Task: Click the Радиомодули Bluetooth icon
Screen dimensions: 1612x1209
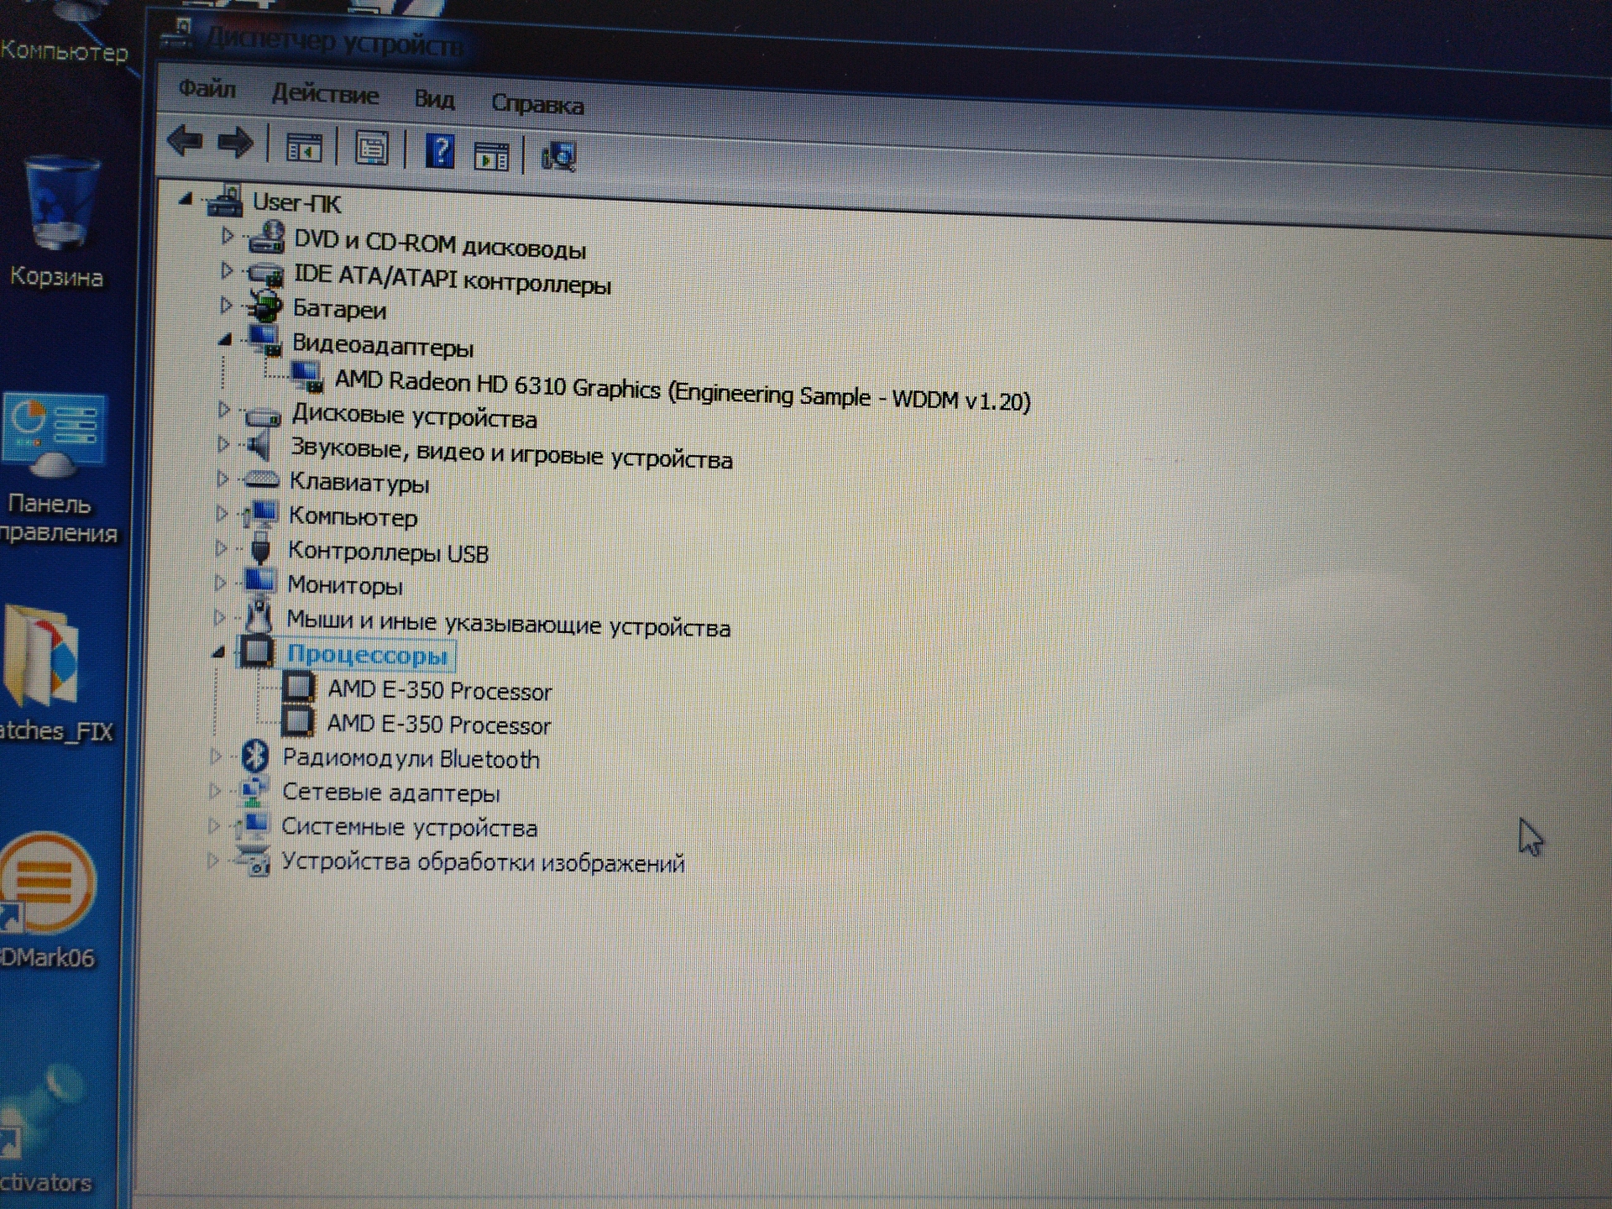Action: coord(254,756)
